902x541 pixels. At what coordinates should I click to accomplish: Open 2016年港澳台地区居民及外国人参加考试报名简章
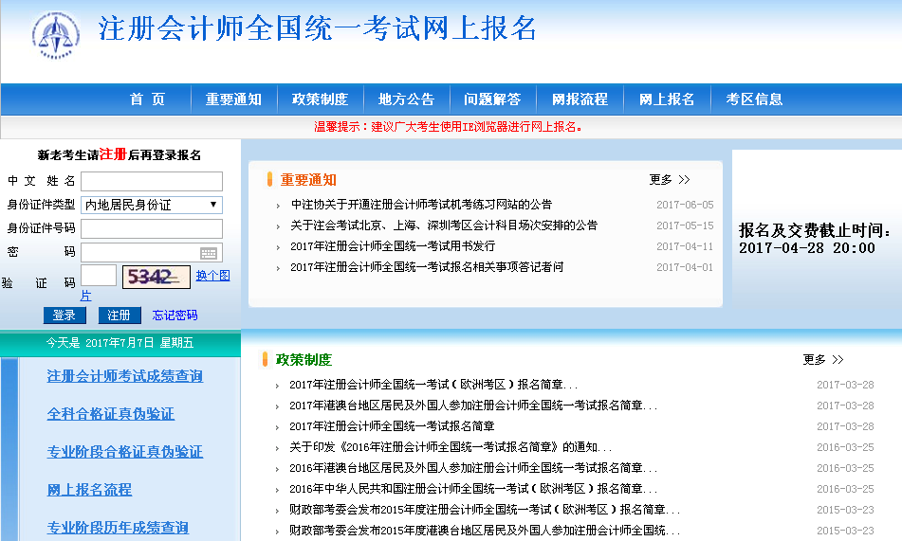473,468
